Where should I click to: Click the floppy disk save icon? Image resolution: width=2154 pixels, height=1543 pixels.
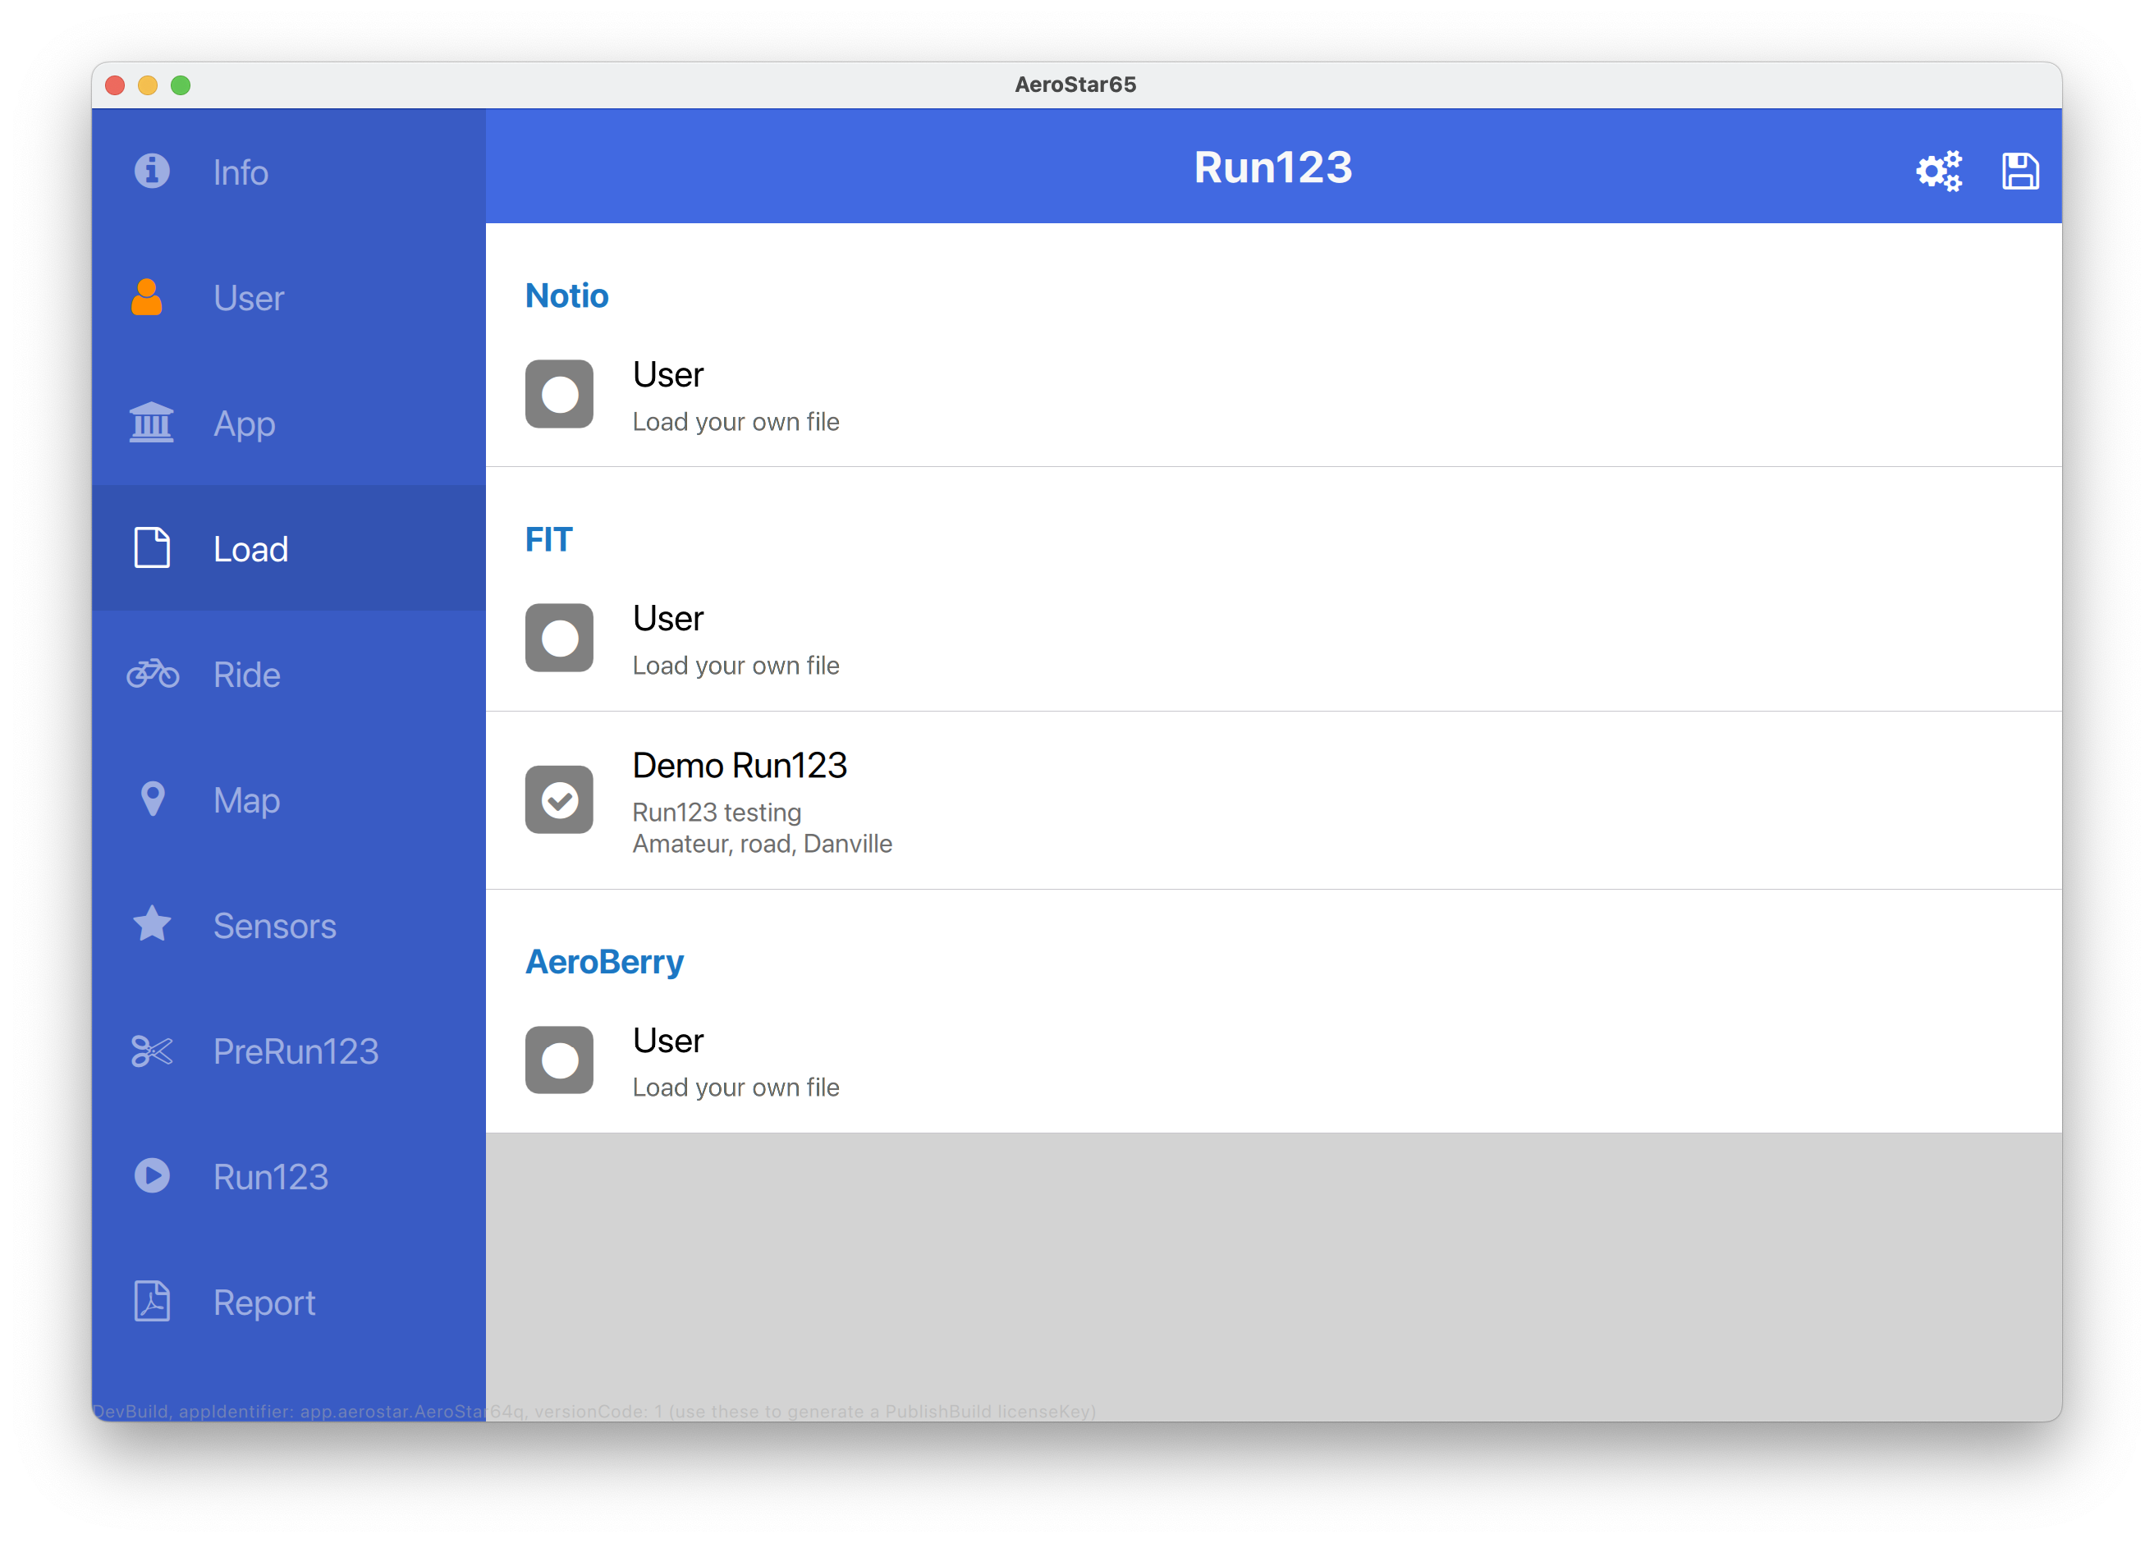(x=2019, y=171)
